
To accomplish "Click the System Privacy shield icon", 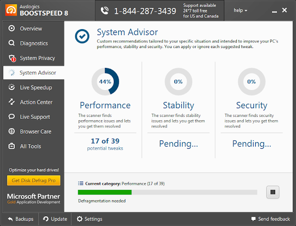I will tap(12, 58).
